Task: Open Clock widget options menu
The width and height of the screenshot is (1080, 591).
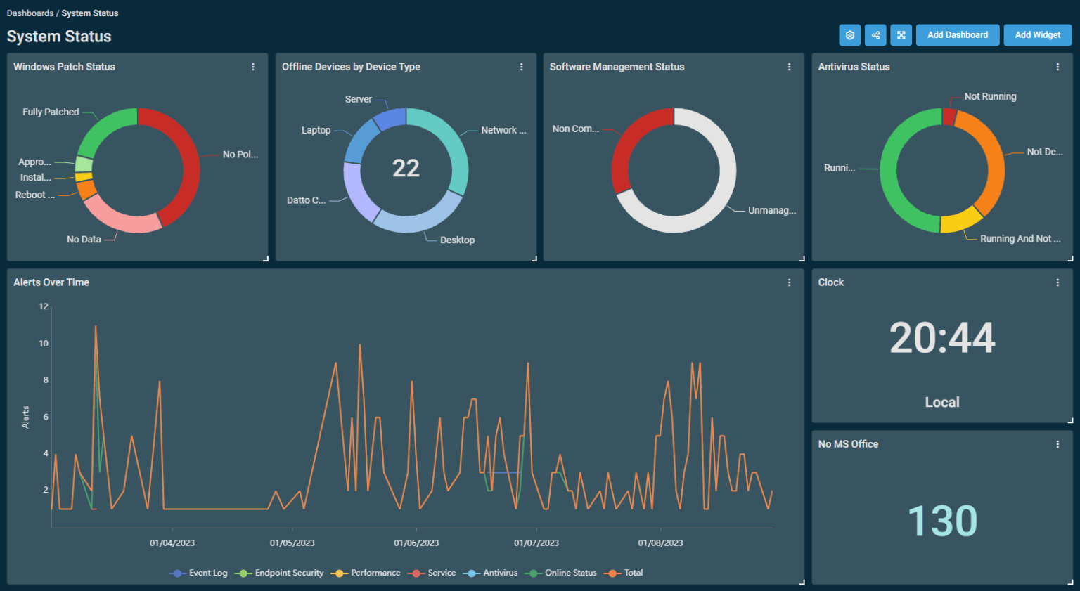Action: pyautogui.click(x=1057, y=282)
